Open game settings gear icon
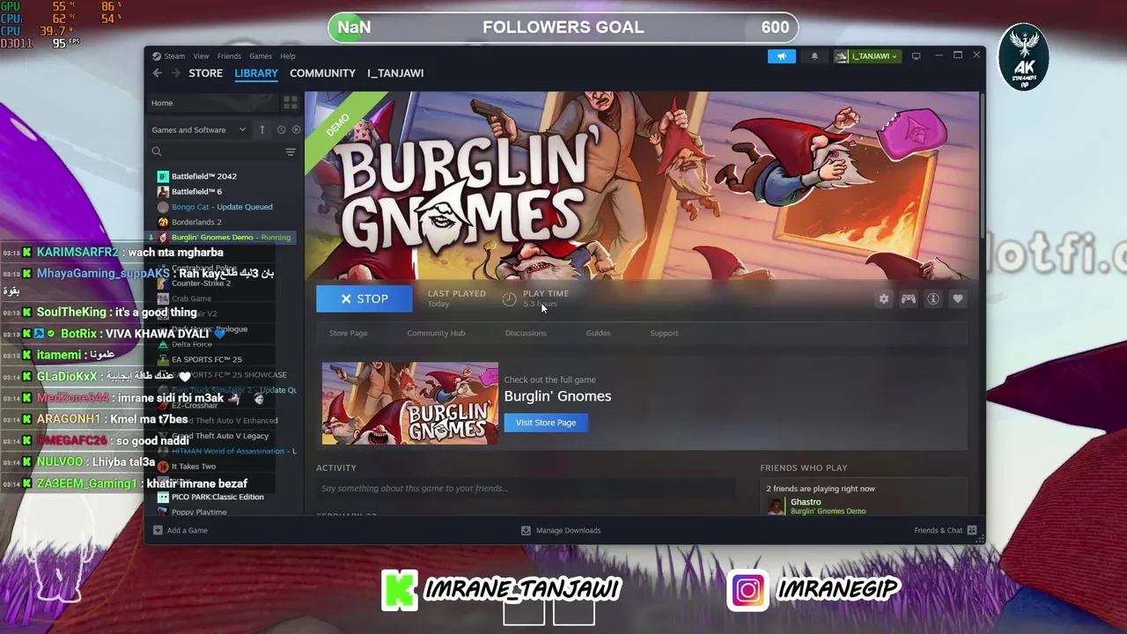Screen dimensions: 1127x634 884,299
